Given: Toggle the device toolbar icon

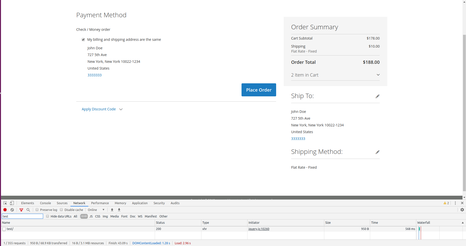Looking at the screenshot, I should click(12, 203).
